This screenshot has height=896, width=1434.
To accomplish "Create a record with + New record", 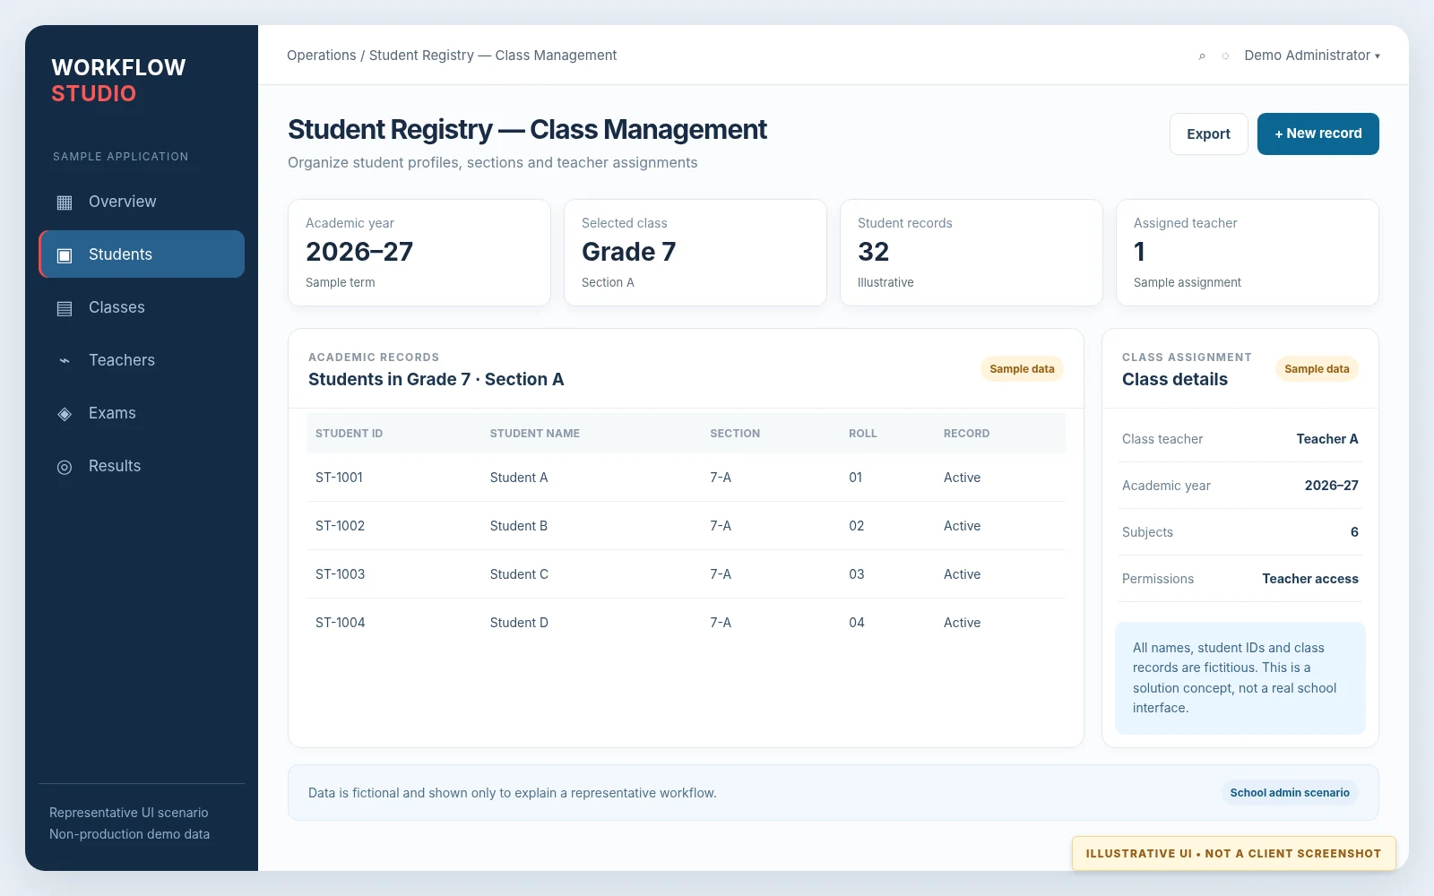I will (x=1317, y=134).
